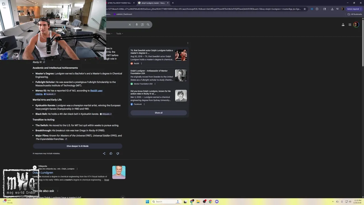Screen dimensions: 364x205
Task: Open the sidekick Dashboard bookmark
Action: [123, 14]
